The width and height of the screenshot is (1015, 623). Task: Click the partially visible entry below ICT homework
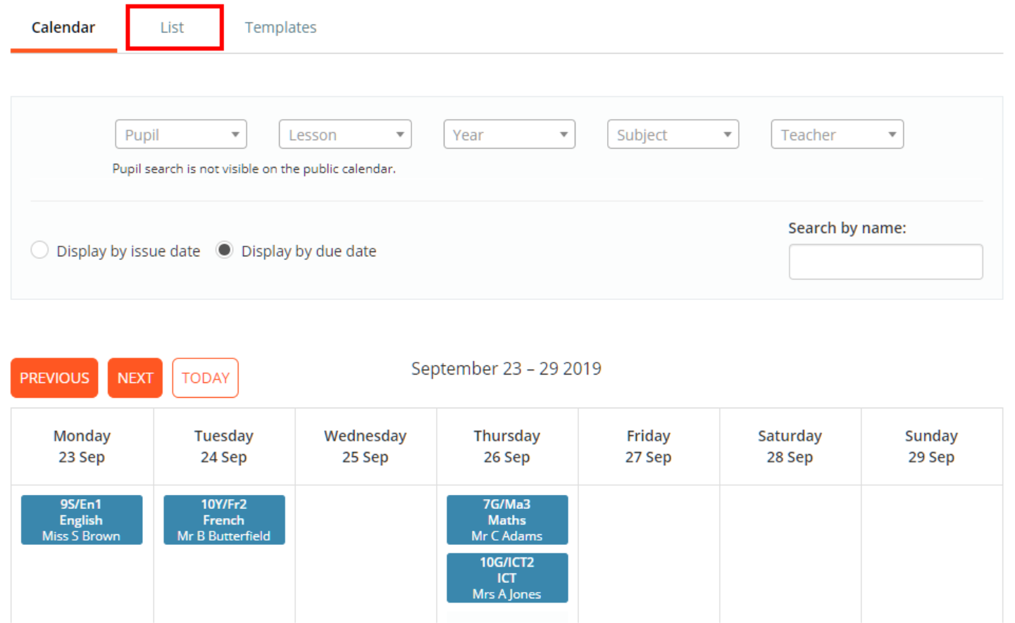(506, 617)
